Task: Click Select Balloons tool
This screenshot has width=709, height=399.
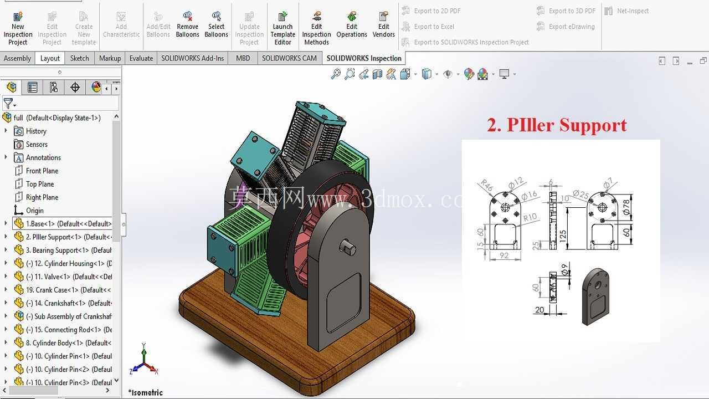Action: pyautogui.click(x=216, y=25)
